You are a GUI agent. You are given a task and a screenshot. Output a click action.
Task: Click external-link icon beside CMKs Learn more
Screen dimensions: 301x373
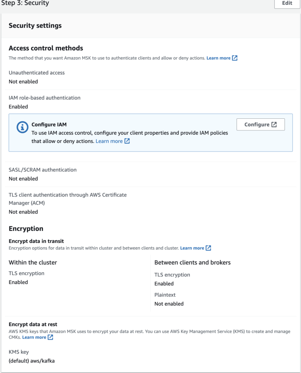coord(50,337)
